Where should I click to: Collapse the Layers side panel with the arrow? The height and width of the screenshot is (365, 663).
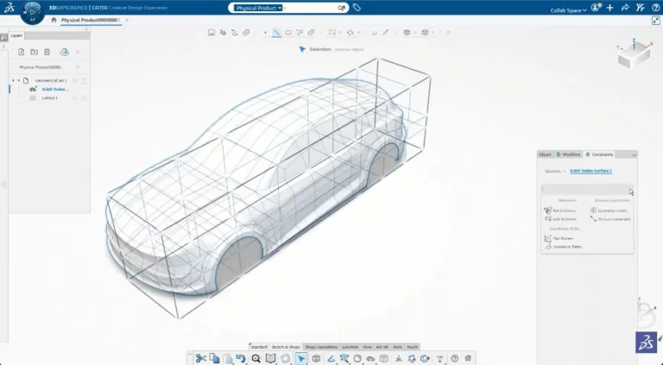[x=86, y=29]
